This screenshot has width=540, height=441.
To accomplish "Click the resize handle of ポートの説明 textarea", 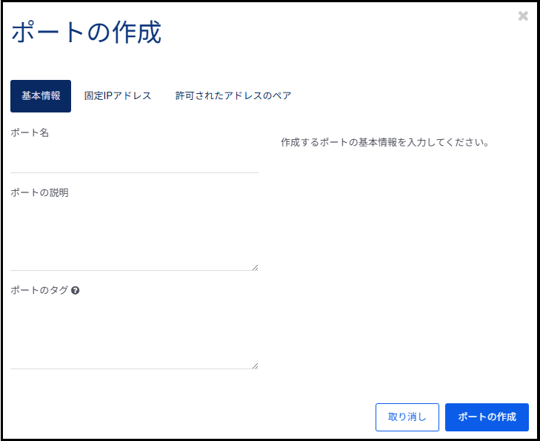I will click(255, 267).
